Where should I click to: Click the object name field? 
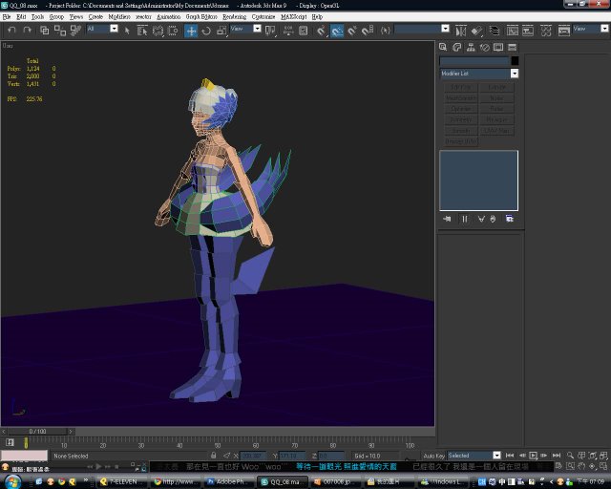474,61
